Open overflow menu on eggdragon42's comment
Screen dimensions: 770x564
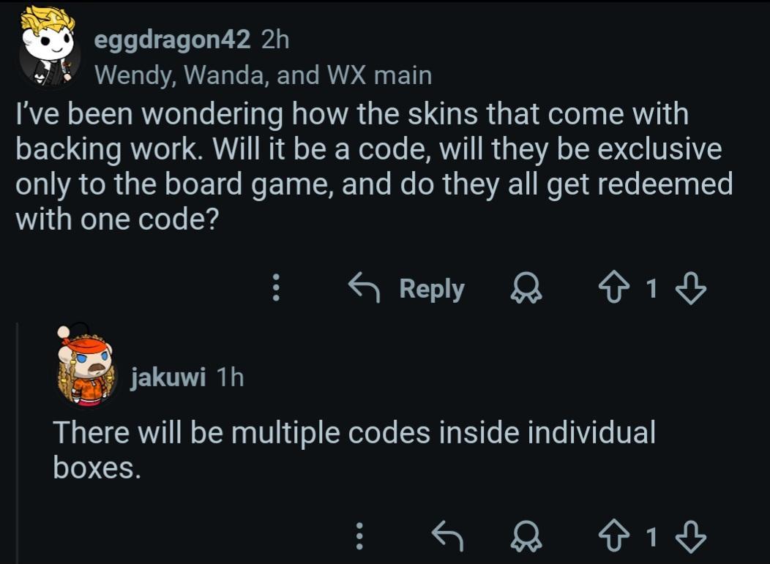(275, 289)
